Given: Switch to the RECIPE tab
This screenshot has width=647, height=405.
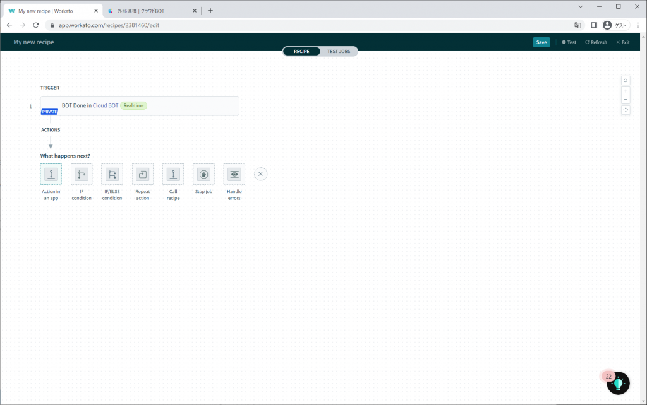Looking at the screenshot, I should [301, 52].
